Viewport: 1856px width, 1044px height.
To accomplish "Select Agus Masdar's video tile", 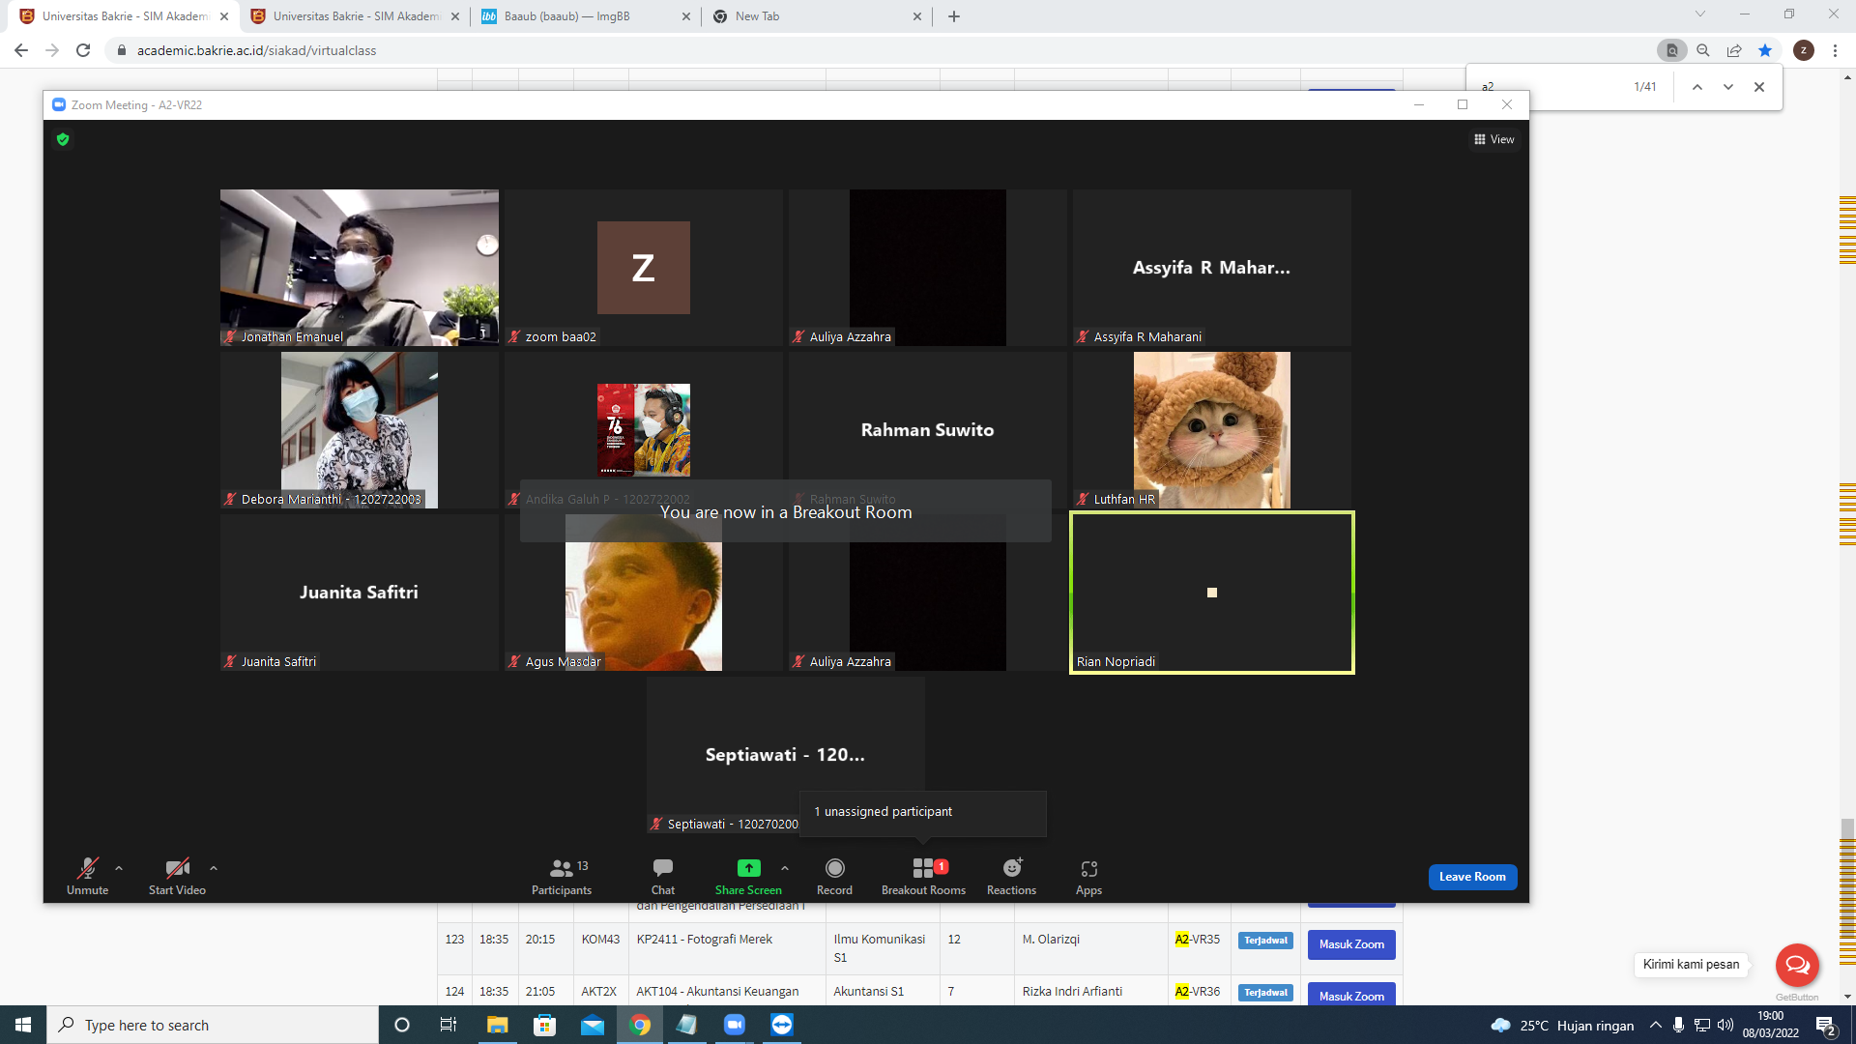I will click(644, 593).
